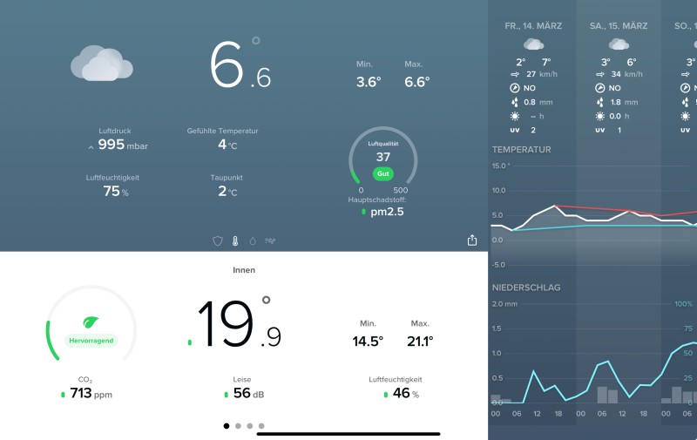Tap the outdoor Min. 3.6° value

coord(369,82)
